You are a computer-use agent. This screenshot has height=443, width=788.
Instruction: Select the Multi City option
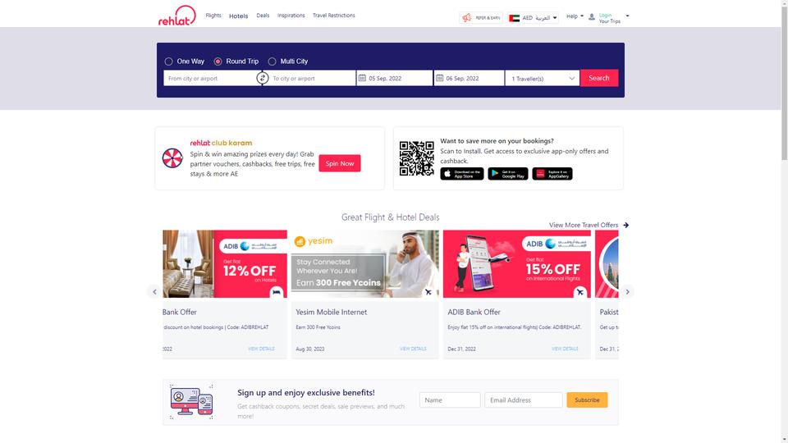(288, 62)
